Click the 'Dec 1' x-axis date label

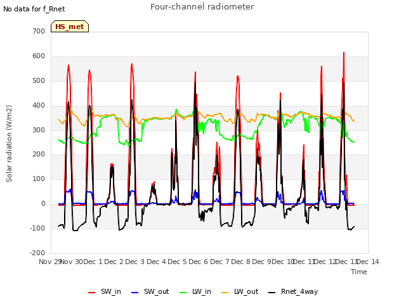[x=93, y=262]
